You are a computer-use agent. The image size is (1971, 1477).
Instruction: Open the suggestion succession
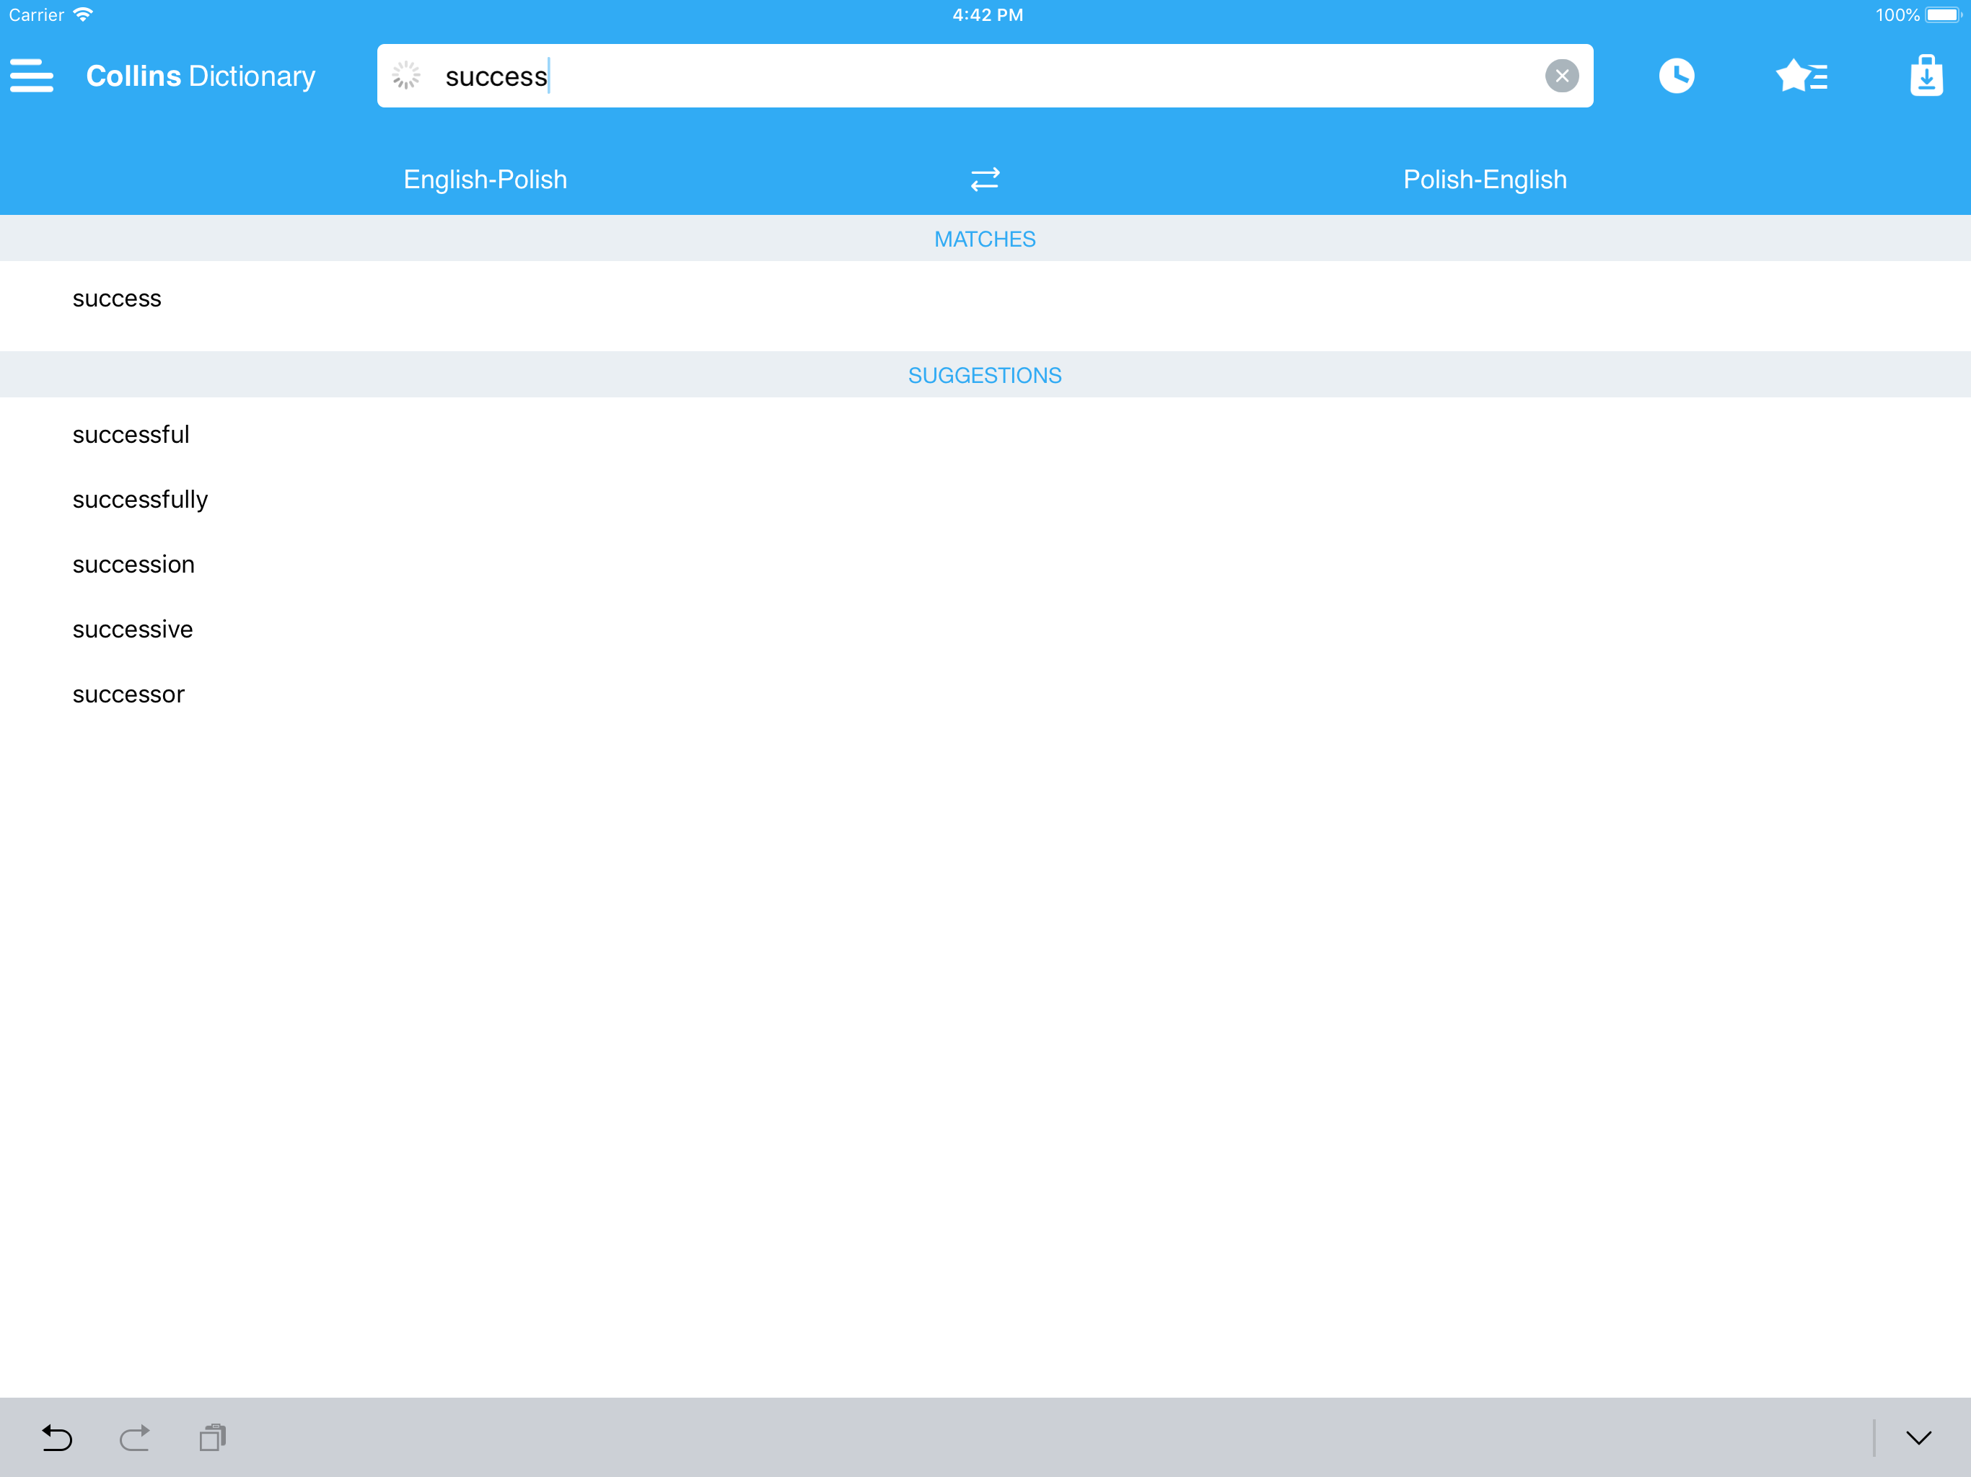click(x=133, y=565)
